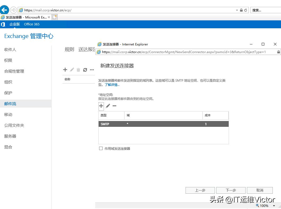
Task: Select the pencil icon to edit the address space
Action: click(x=108, y=106)
